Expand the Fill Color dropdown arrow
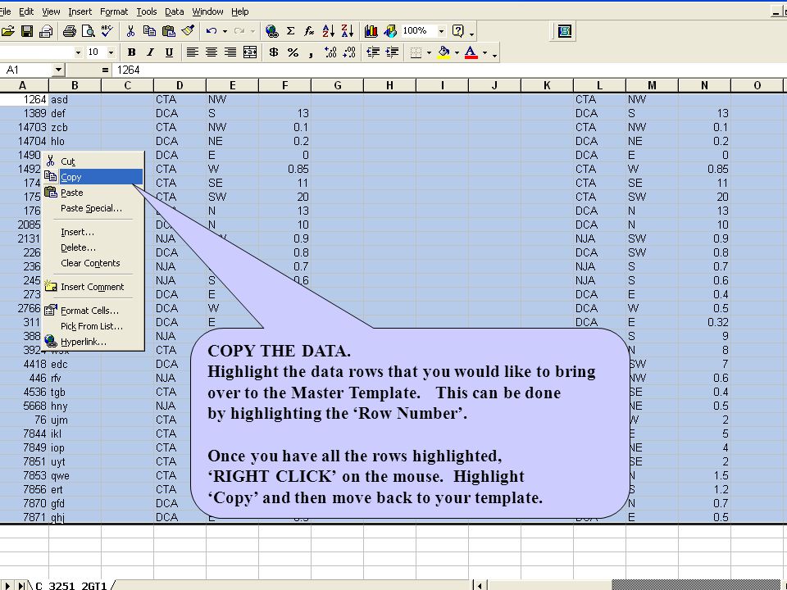Viewport: 787px width, 590px height. pos(457,52)
